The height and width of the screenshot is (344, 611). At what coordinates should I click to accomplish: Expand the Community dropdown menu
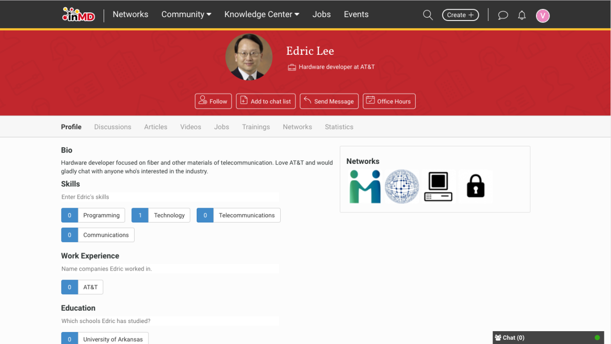point(186,14)
